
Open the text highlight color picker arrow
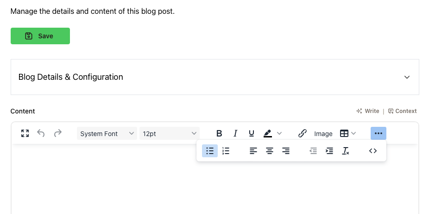[279, 134]
